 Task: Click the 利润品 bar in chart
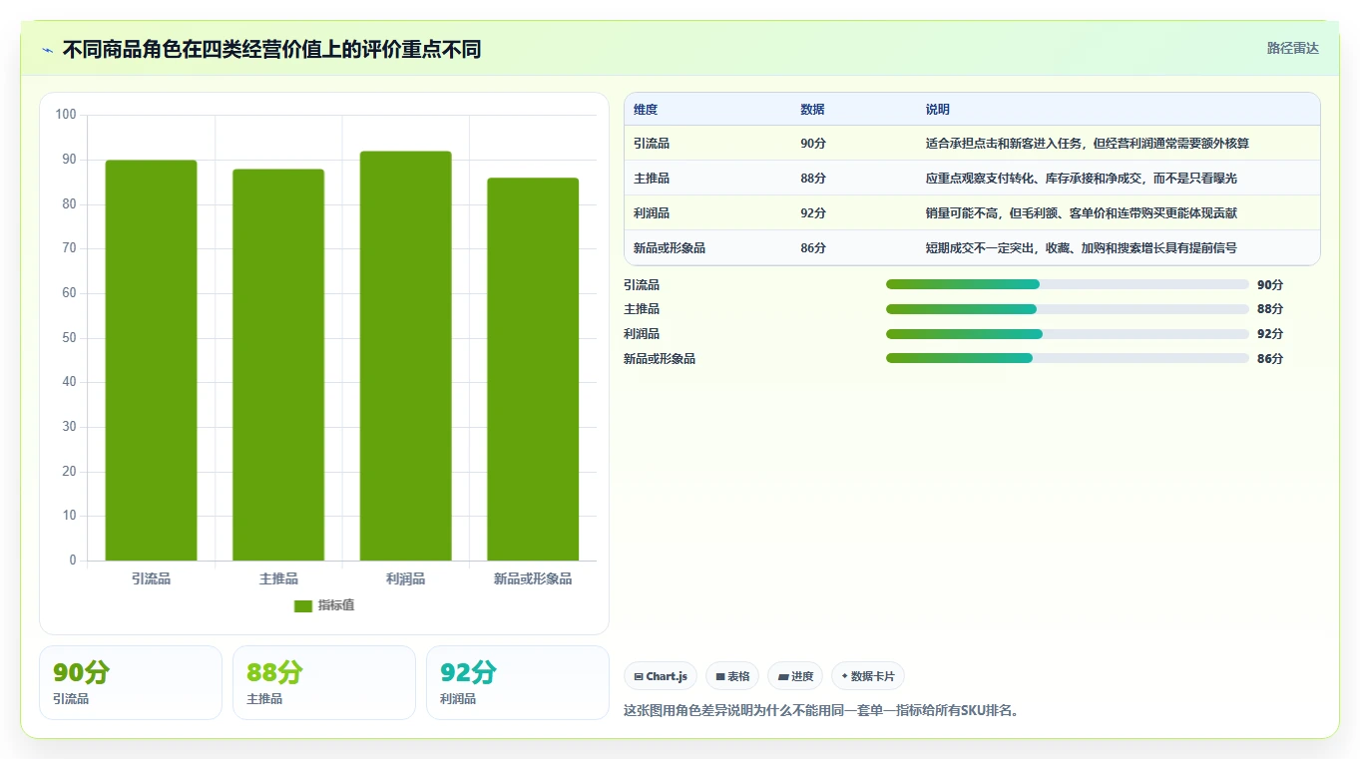click(x=406, y=356)
